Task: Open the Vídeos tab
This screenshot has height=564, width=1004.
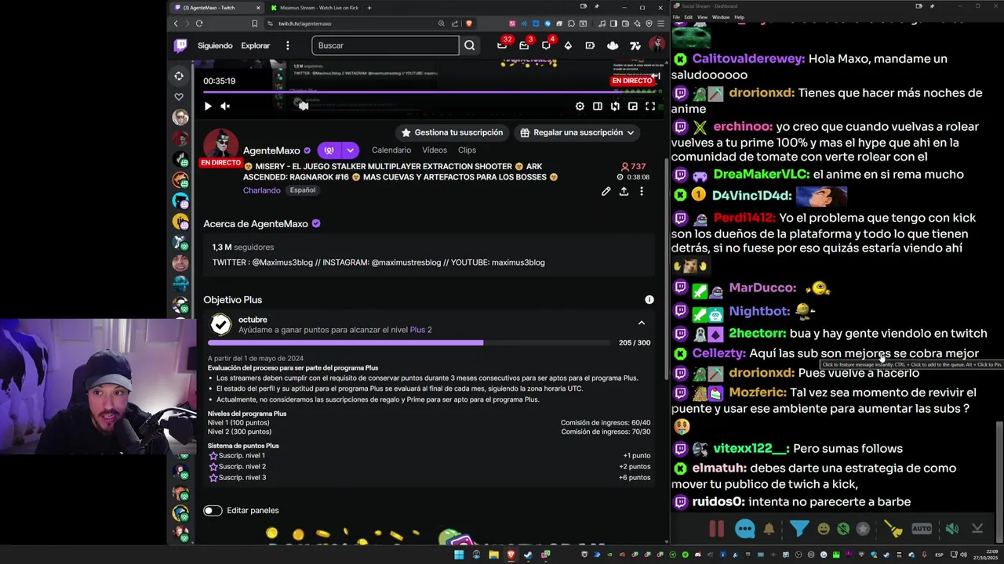Action: [x=435, y=150]
